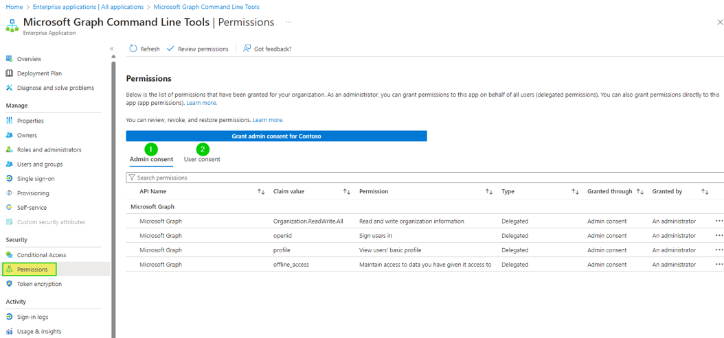Click the profile claim value cell
Image resolution: width=724 pixels, height=338 pixels.
pos(282,250)
